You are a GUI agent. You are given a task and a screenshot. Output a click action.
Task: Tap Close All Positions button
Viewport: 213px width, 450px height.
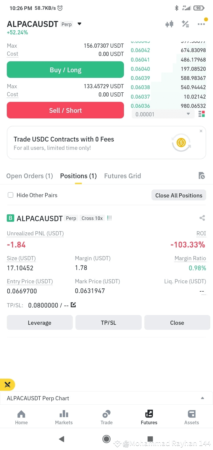coord(179,195)
